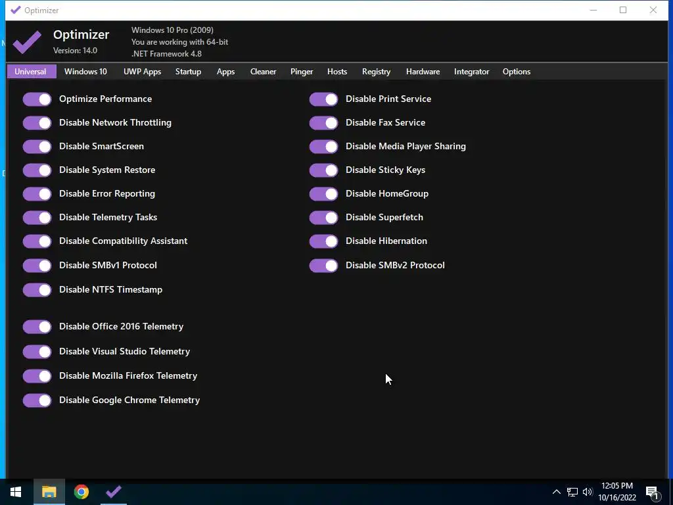
Task: Toggle Disable Compatibility Assistant switch
Action: pos(37,241)
